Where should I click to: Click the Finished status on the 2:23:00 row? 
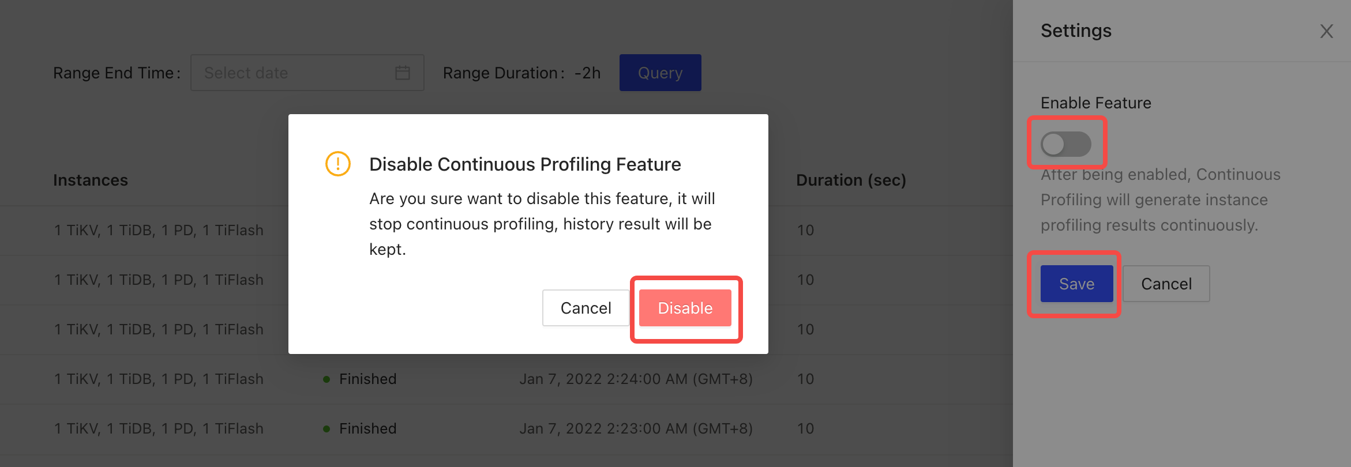pyautogui.click(x=367, y=428)
